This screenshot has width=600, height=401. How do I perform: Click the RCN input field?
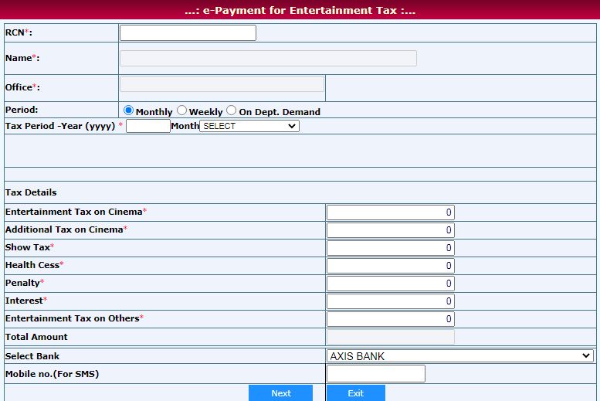[188, 33]
